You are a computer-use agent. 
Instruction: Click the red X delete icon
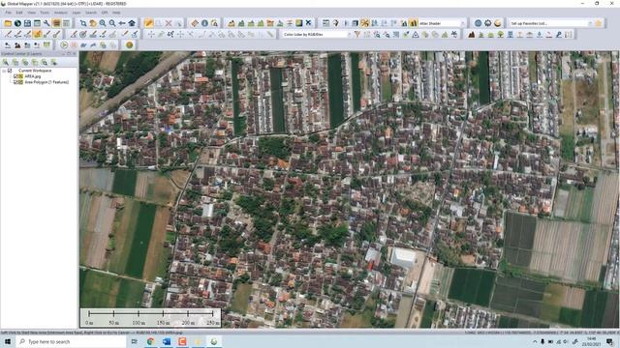pyautogui.click(x=169, y=23)
